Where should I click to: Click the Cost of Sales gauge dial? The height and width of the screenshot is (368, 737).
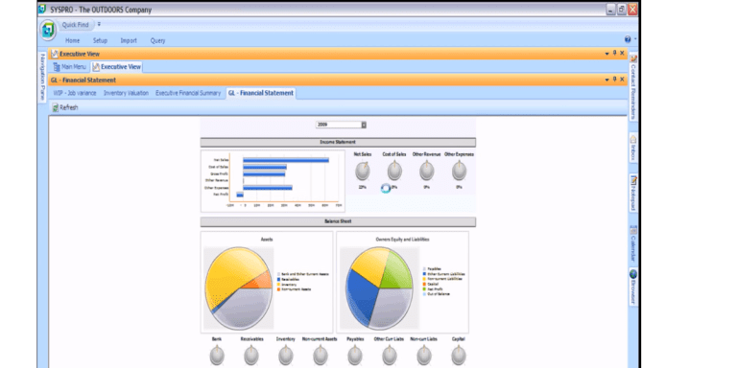point(394,171)
